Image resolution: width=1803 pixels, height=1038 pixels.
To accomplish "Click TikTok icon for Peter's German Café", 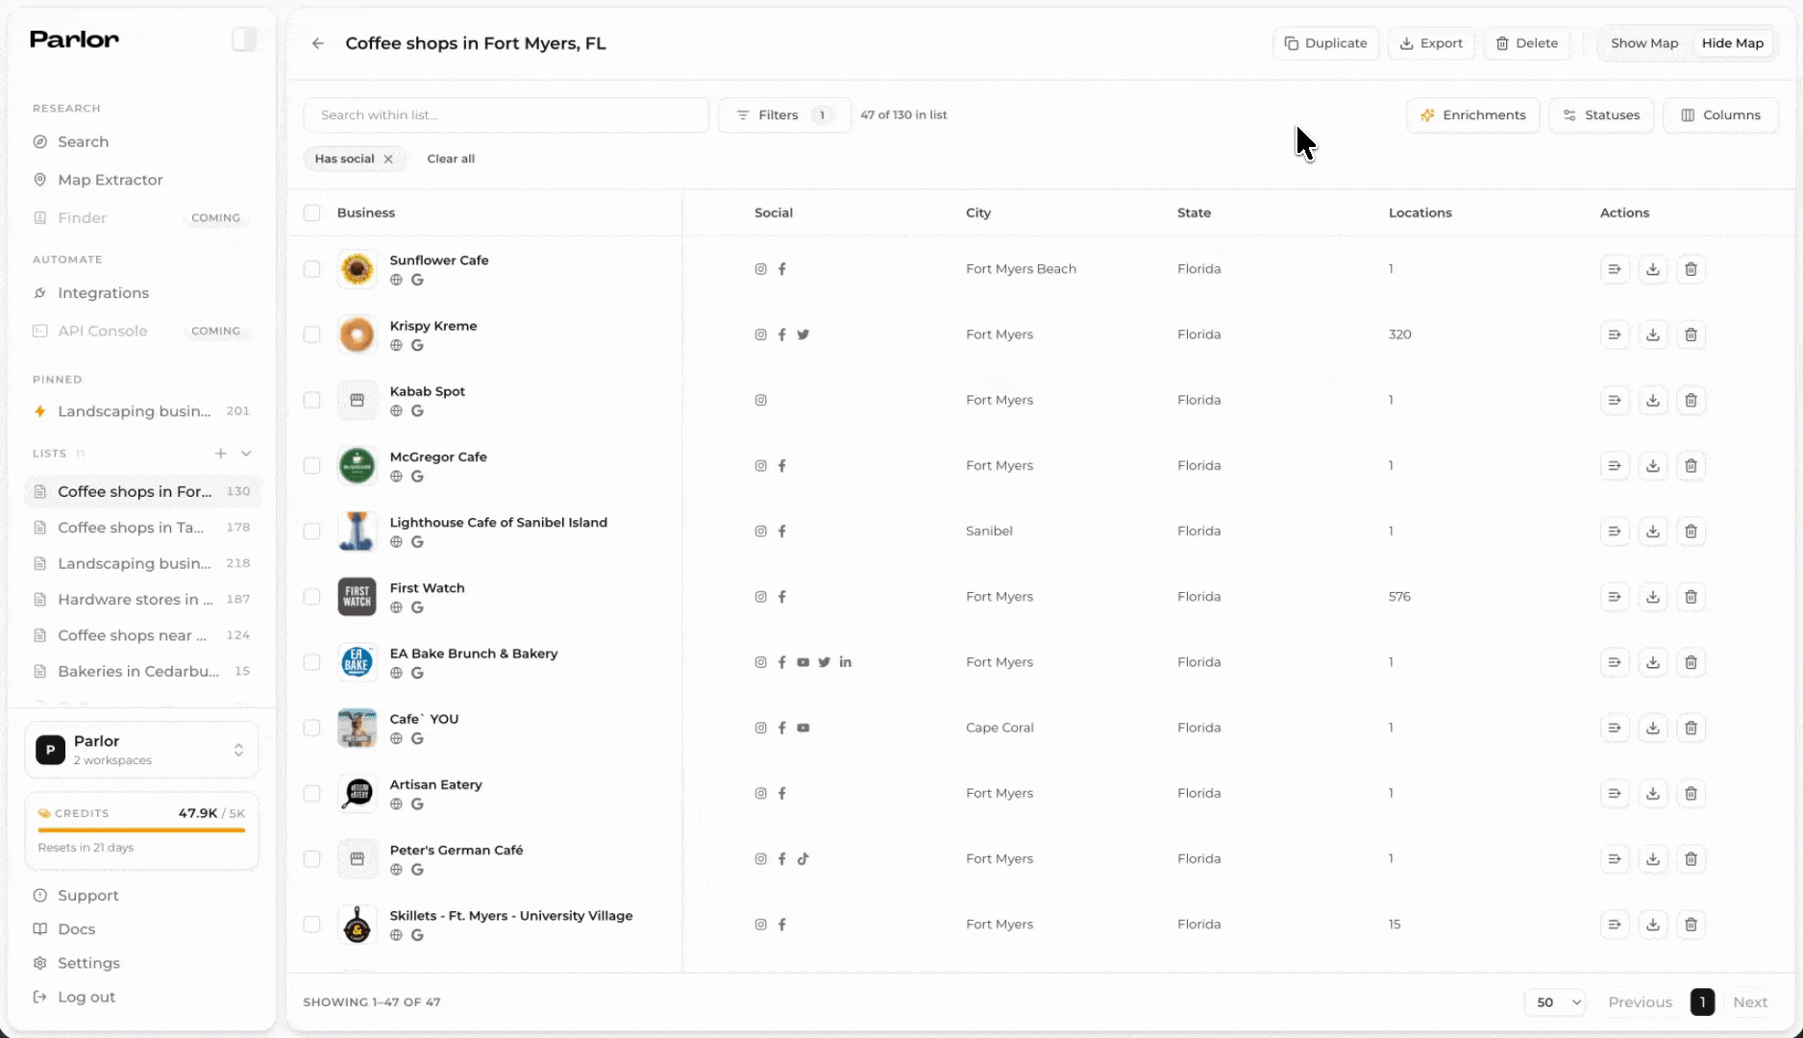I will pyautogui.click(x=803, y=859).
